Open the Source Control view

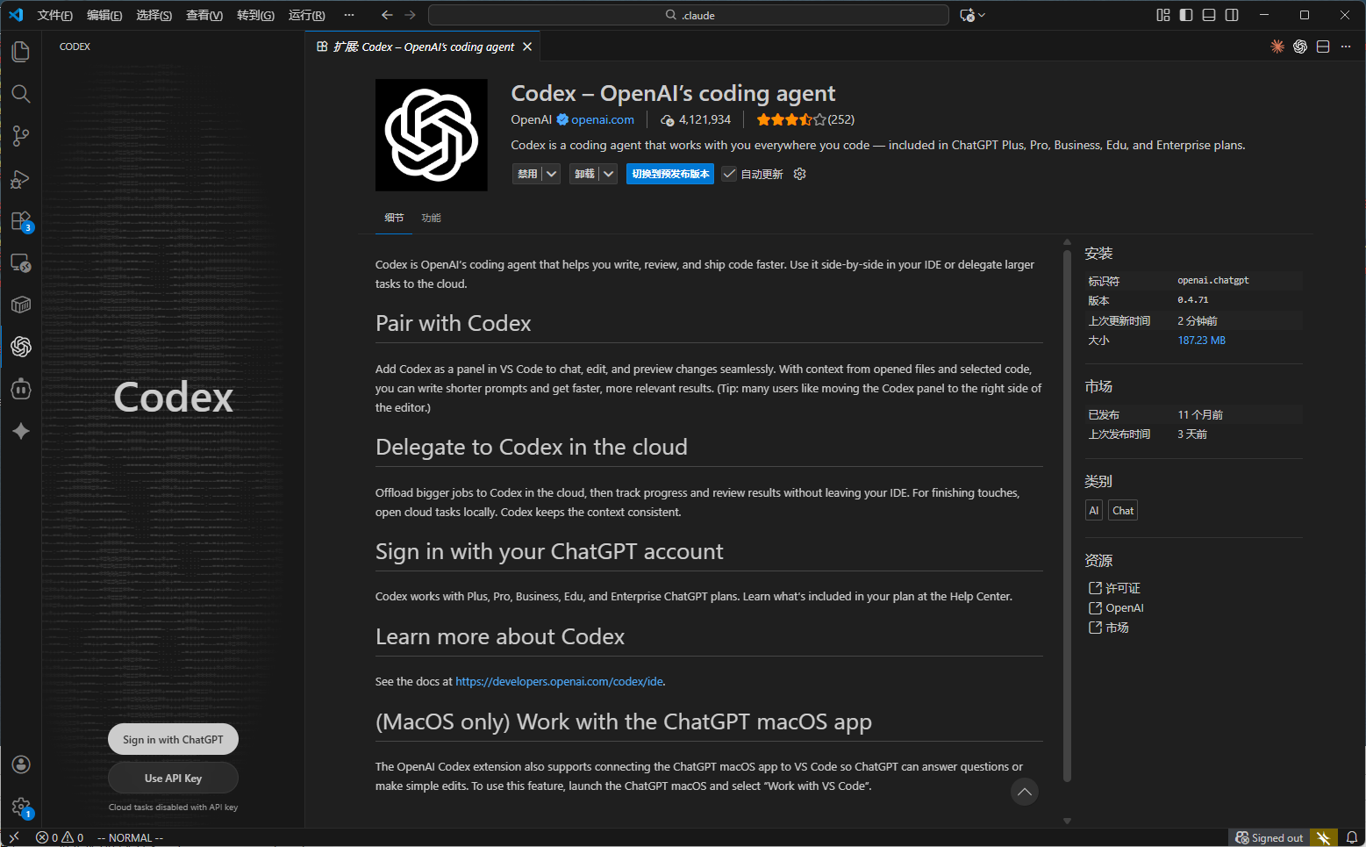tap(21, 136)
